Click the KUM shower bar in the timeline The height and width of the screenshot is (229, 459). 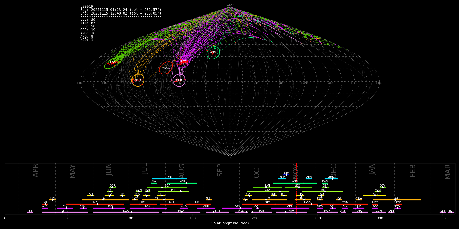pos(286,175)
